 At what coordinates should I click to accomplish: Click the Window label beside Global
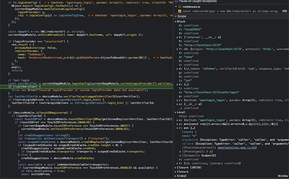point(283,176)
